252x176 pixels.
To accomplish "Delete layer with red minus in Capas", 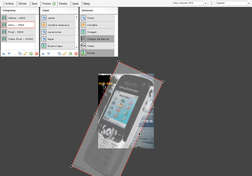I will (x=76, y=54).
